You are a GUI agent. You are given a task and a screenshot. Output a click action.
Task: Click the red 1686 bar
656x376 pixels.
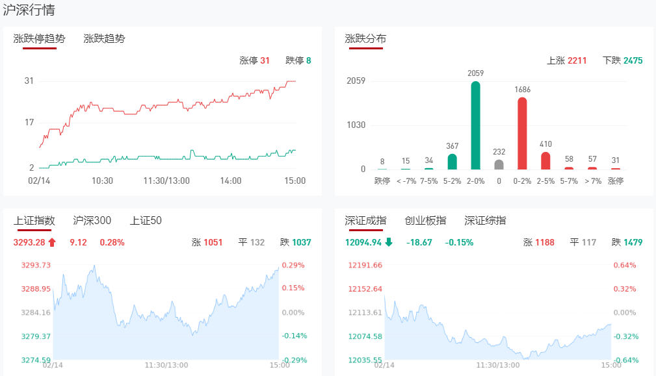pos(522,133)
